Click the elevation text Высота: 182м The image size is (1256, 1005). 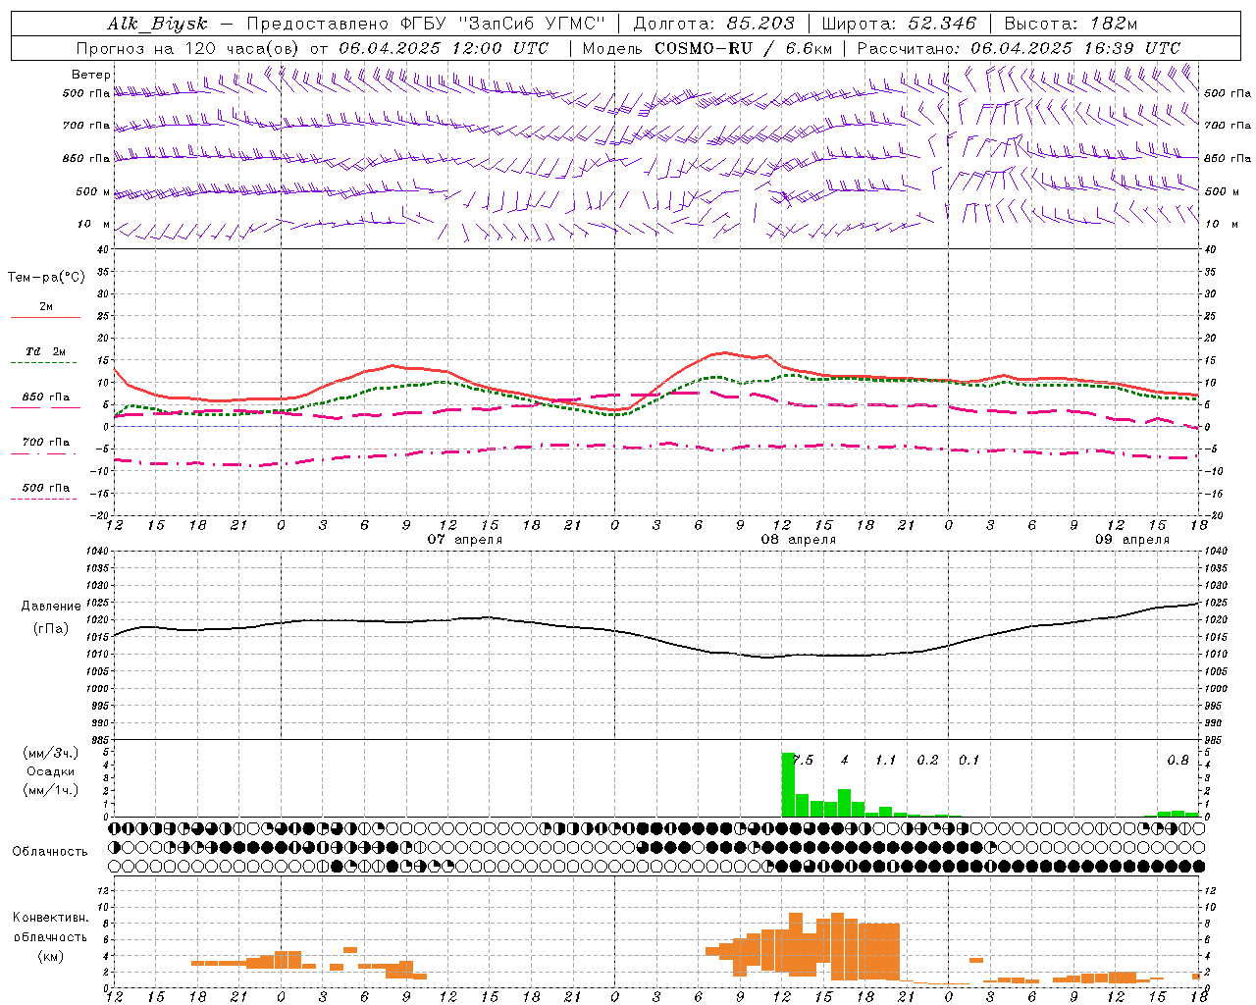pyautogui.click(x=1071, y=24)
